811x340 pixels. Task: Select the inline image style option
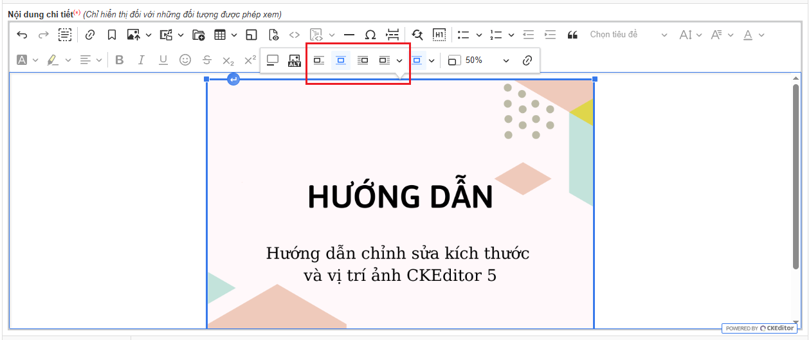pos(319,60)
